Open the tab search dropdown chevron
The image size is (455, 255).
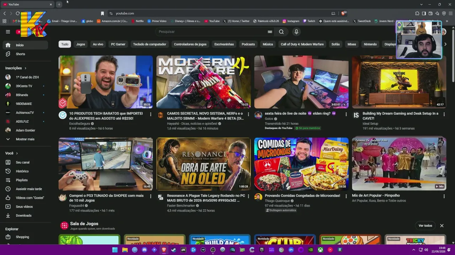tap(421, 4)
